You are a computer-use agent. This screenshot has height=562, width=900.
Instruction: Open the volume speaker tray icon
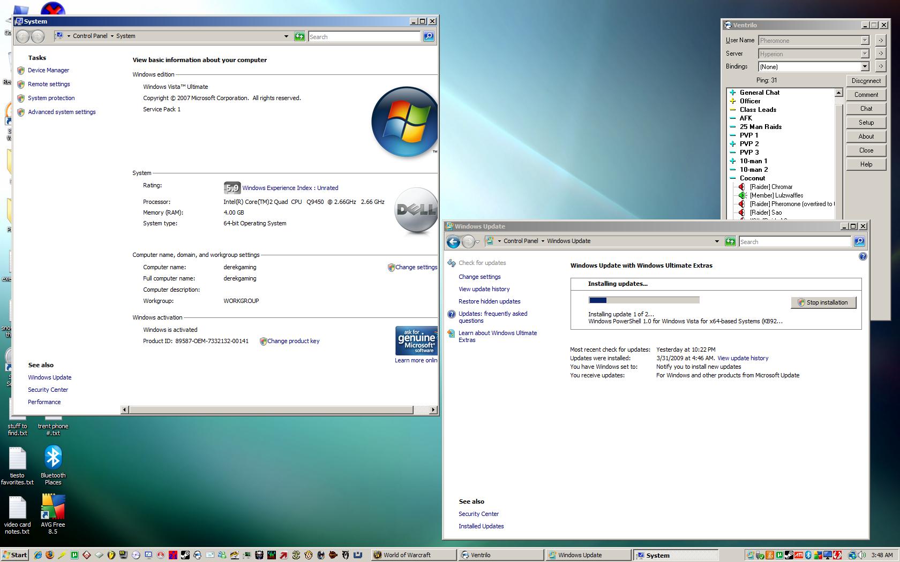point(861,555)
